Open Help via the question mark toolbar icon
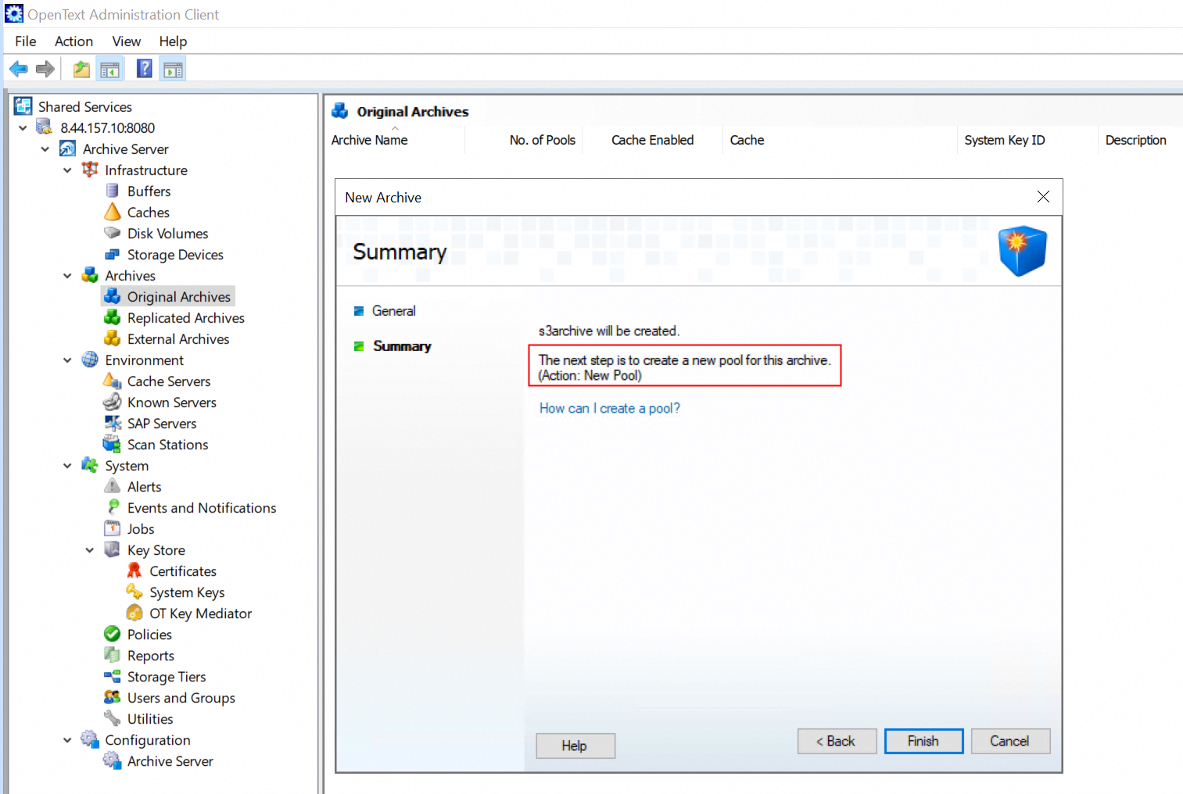Screen dimensions: 1183x794 [145, 69]
